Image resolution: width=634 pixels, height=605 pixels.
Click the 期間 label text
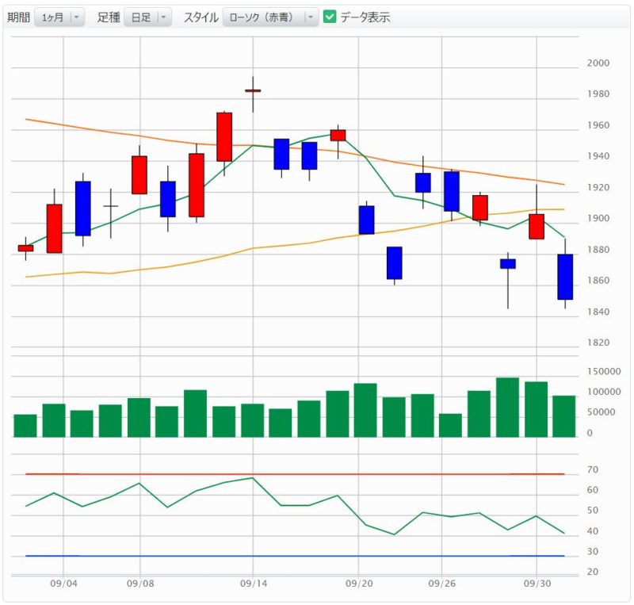[x=18, y=17]
